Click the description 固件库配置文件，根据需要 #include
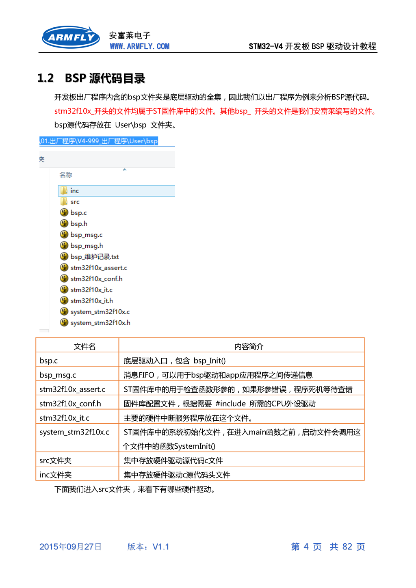416x588 pixels. pos(220,404)
